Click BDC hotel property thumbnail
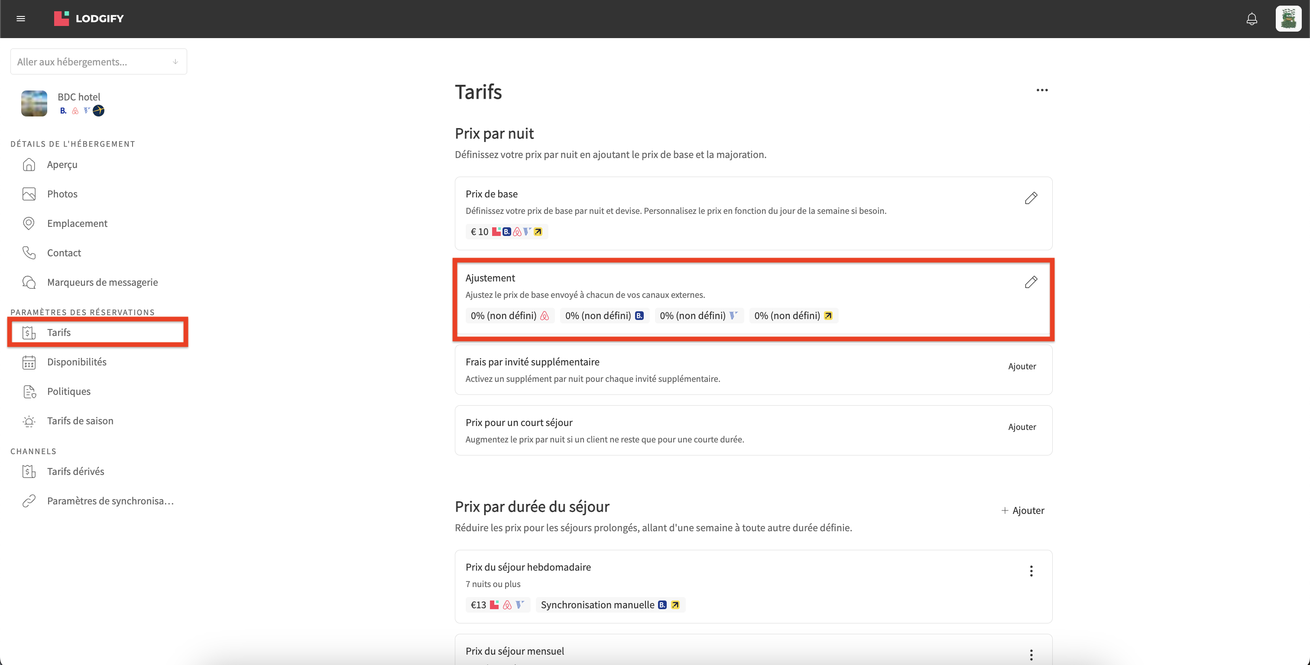The height and width of the screenshot is (665, 1310). (34, 103)
